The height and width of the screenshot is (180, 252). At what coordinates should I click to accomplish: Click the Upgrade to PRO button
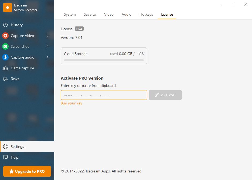click(x=27, y=171)
